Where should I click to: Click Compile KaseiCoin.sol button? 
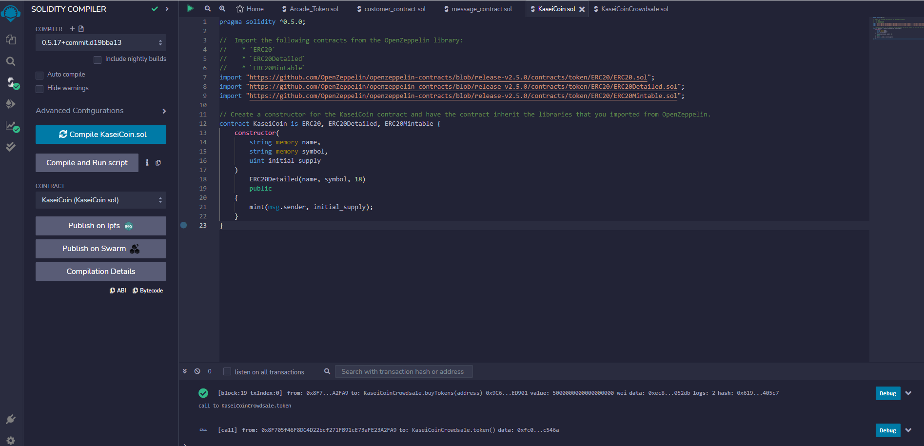101,135
